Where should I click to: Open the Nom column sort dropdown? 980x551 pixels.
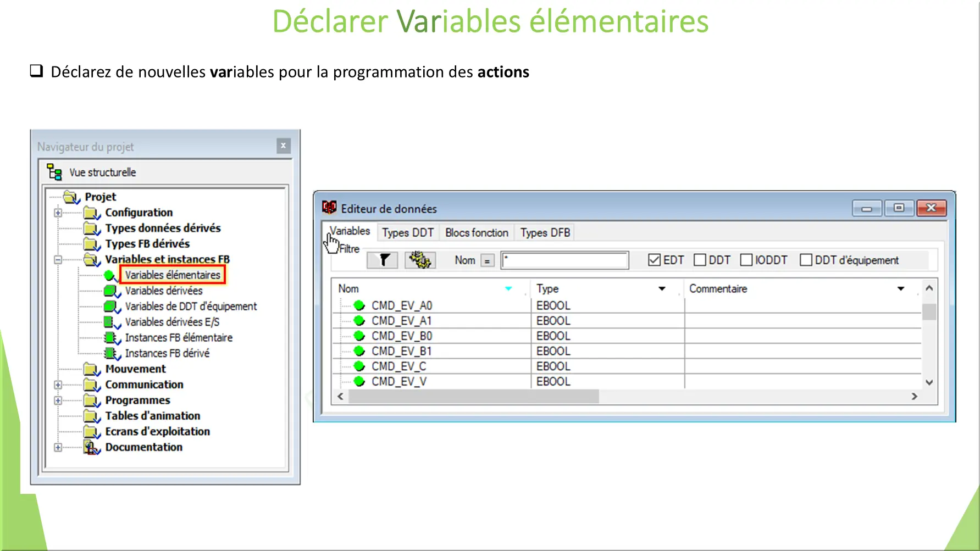pos(508,288)
